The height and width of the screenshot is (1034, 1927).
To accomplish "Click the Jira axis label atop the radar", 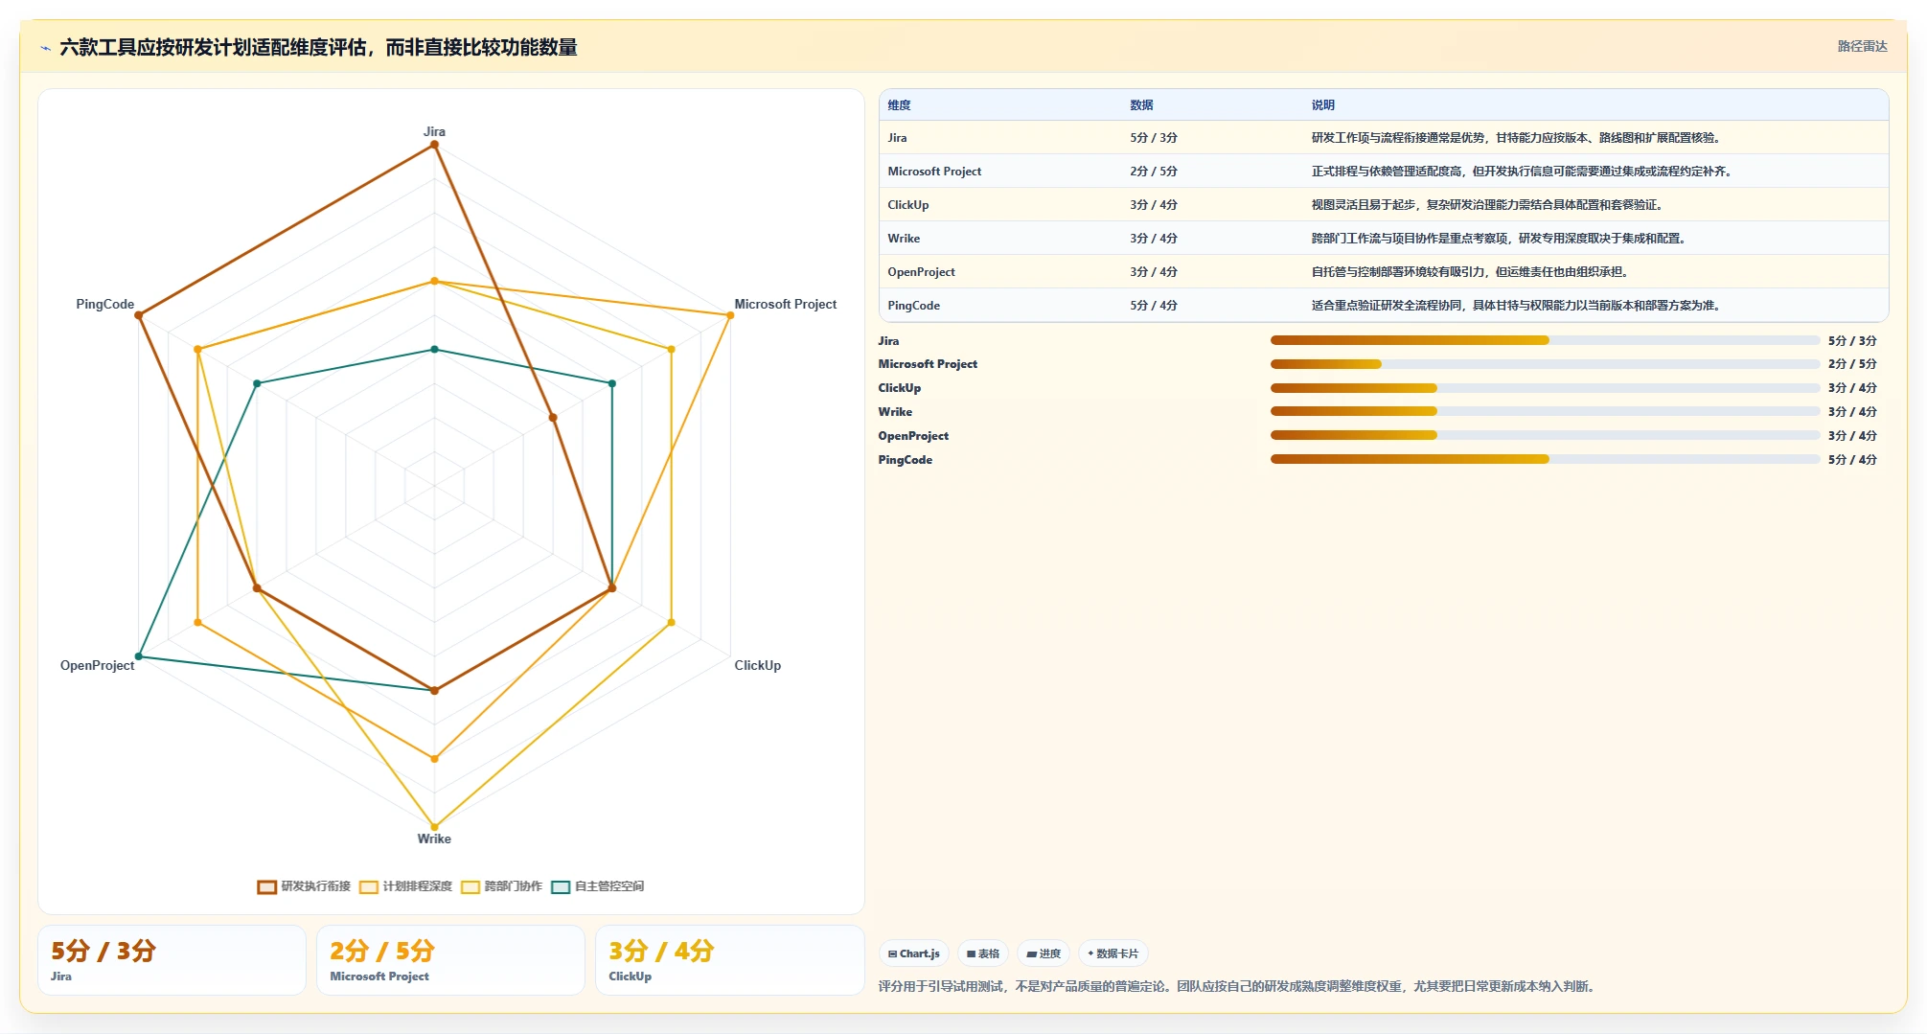I will click(x=434, y=131).
